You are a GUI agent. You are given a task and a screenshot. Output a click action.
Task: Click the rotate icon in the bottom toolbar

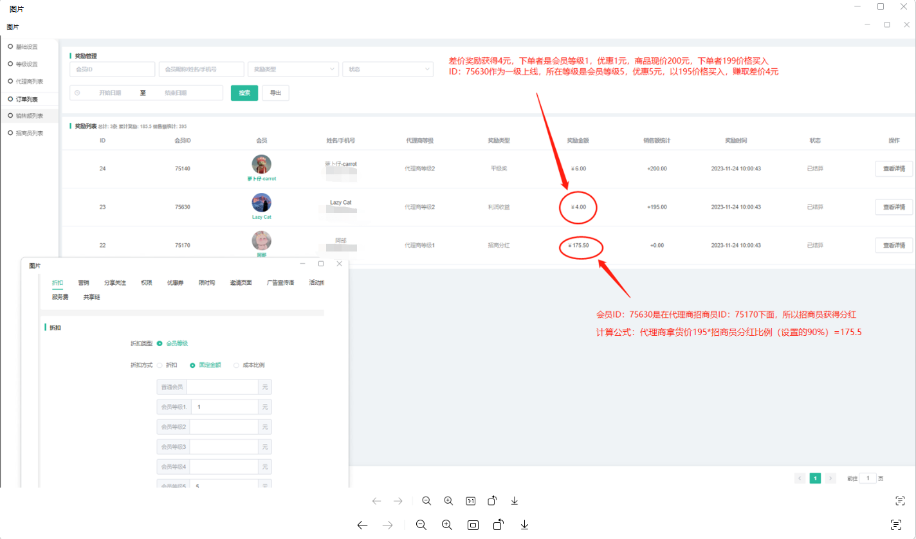click(499, 525)
